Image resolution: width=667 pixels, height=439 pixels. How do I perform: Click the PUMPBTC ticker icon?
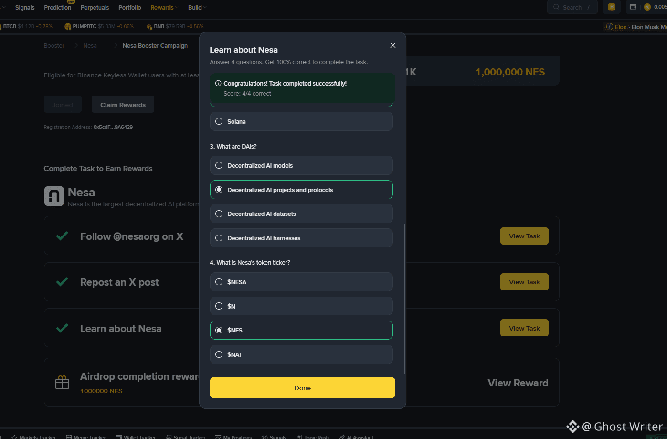pos(68,26)
